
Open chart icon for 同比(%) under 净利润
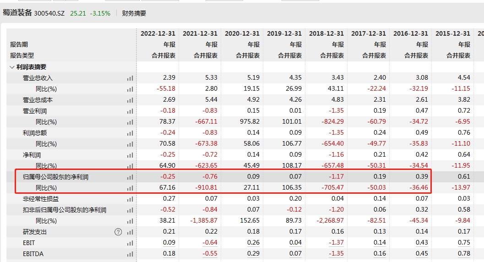130,166
